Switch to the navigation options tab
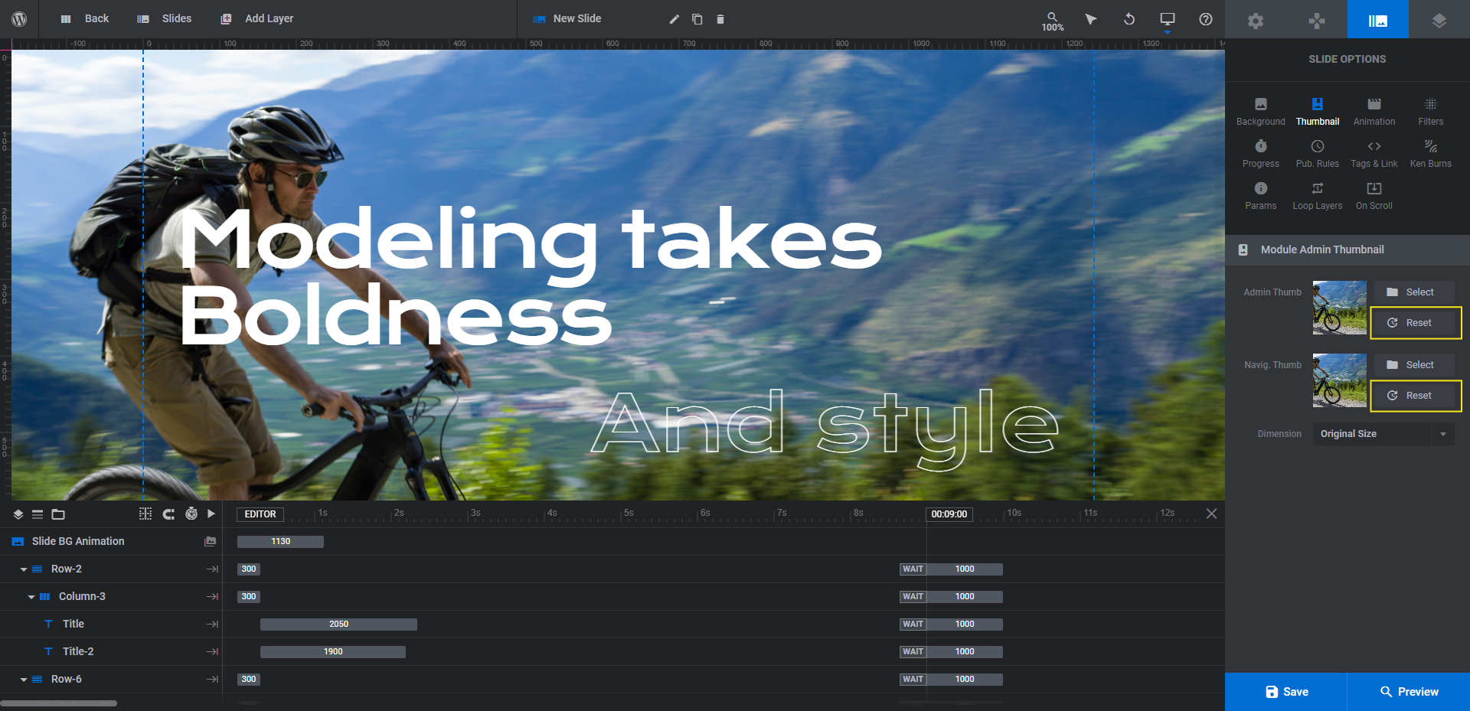The width and height of the screenshot is (1470, 711). [x=1317, y=20]
